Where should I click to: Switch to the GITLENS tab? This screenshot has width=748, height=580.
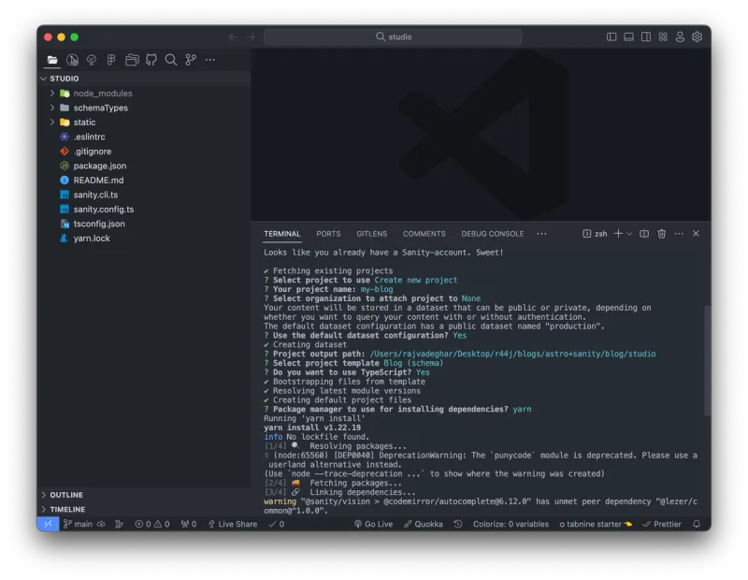(371, 234)
